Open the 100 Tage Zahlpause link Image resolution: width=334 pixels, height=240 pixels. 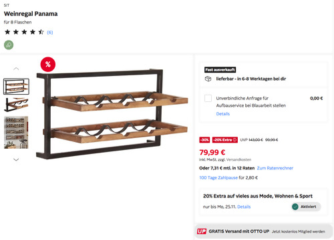(x=218, y=177)
